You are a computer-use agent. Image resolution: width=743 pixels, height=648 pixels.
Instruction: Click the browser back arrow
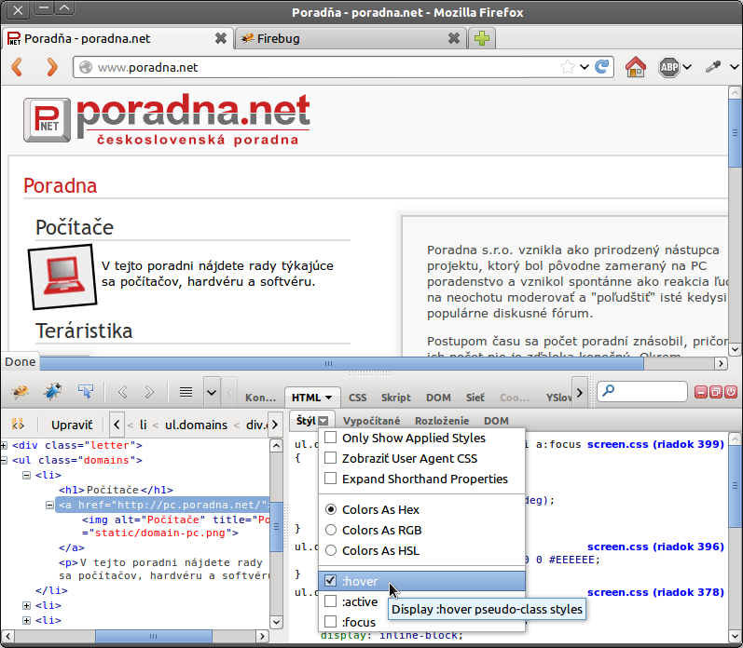[x=19, y=67]
